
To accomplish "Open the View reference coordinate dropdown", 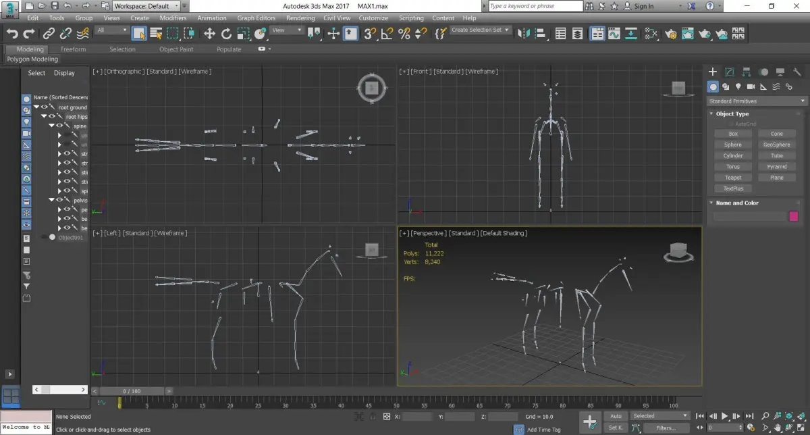I will (x=288, y=30).
